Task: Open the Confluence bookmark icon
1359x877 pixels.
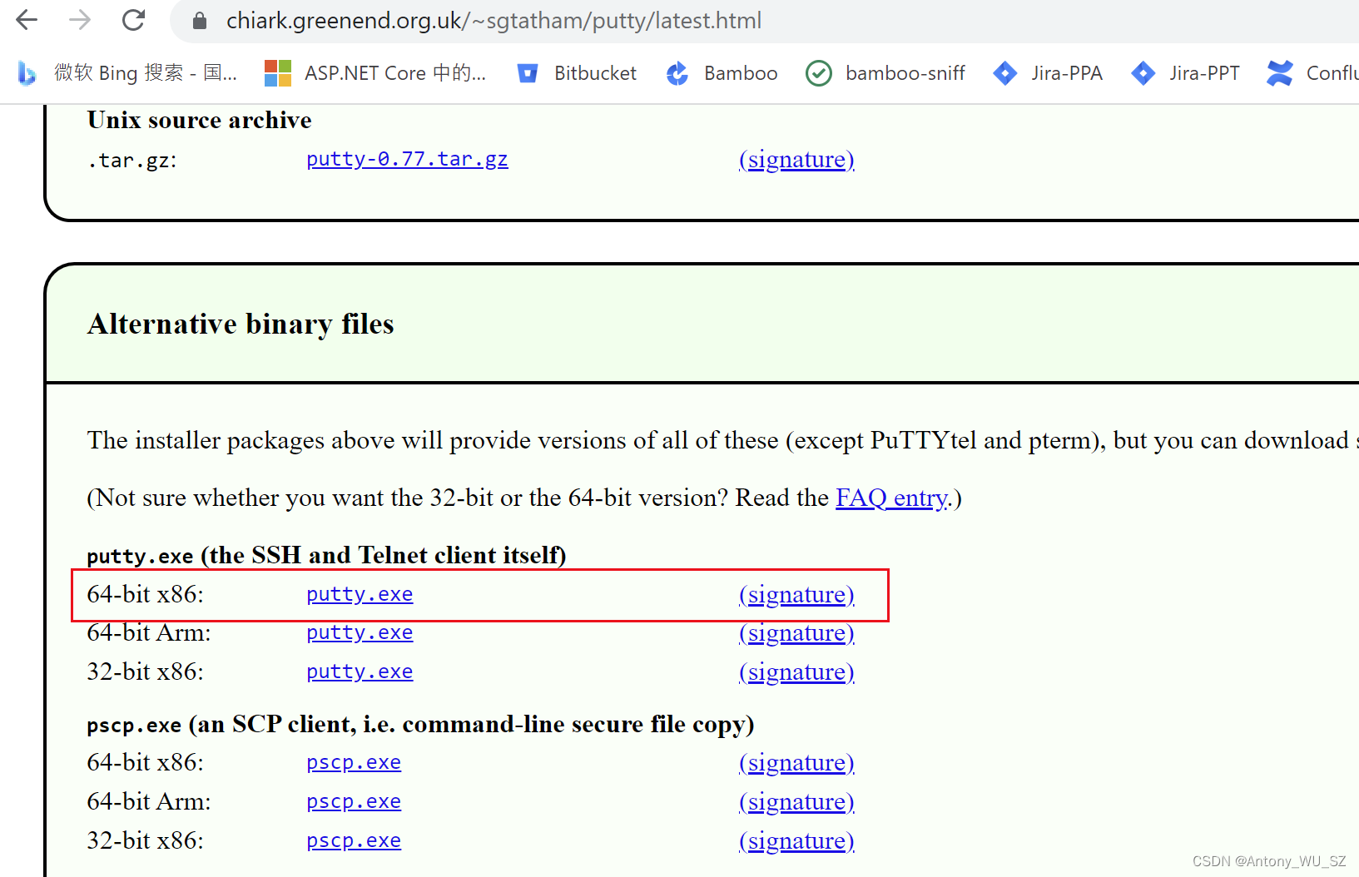Action: point(1280,73)
